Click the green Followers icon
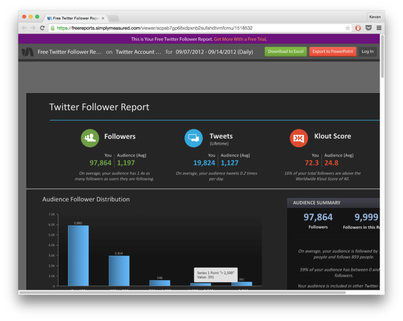Image resolution: width=403 pixels, height=321 pixels. click(90, 138)
